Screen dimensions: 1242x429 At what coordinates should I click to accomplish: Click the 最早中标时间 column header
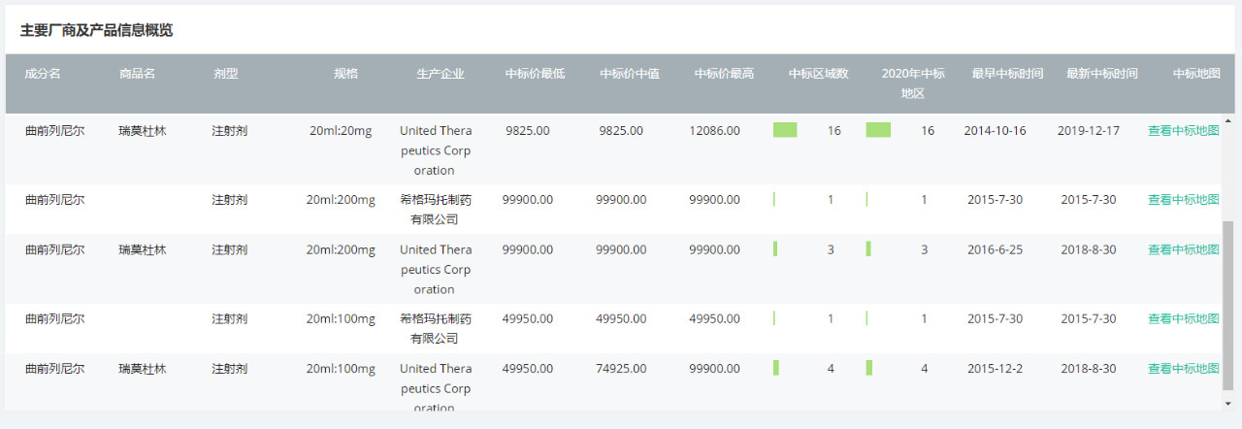[x=1007, y=74]
